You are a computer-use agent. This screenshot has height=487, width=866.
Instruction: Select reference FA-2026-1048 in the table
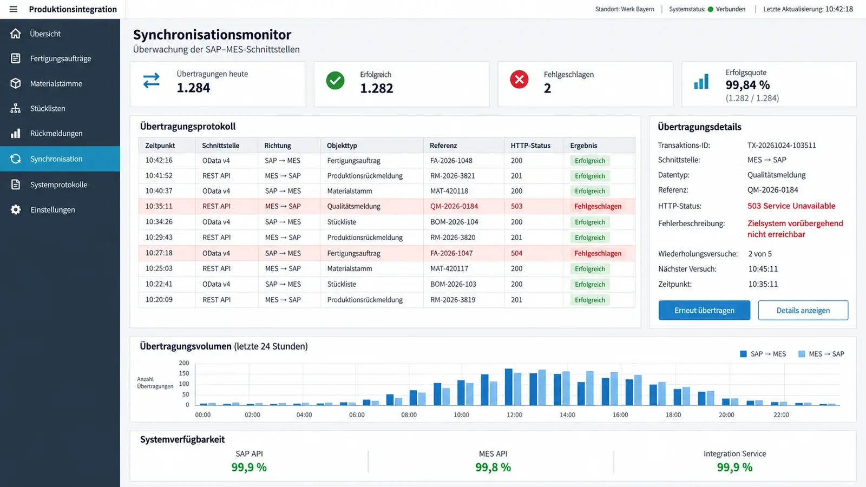pos(451,161)
